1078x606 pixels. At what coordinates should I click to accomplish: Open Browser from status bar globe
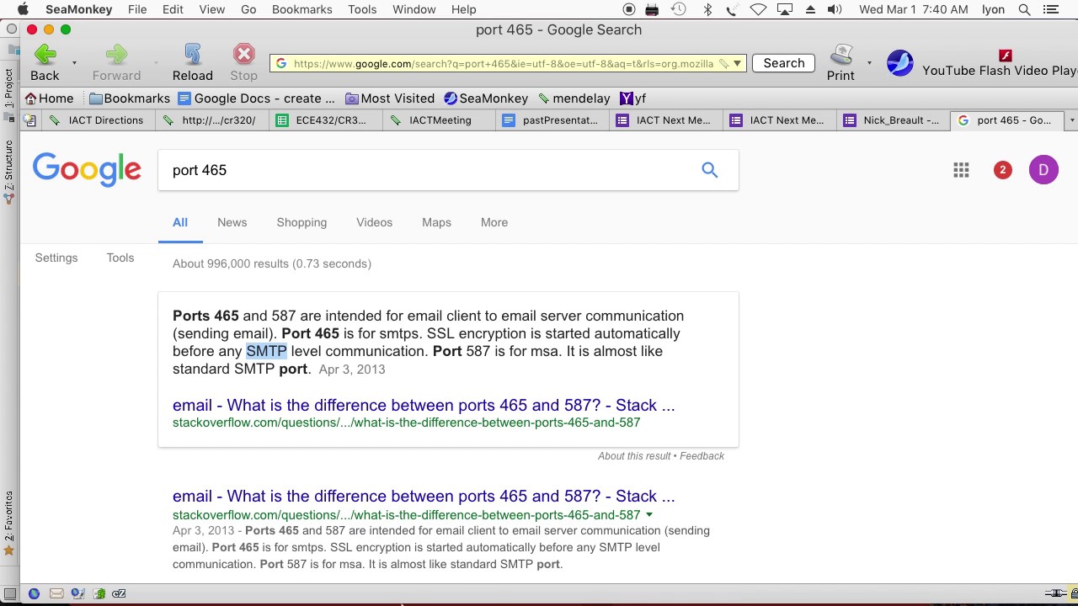pyautogui.click(x=34, y=593)
